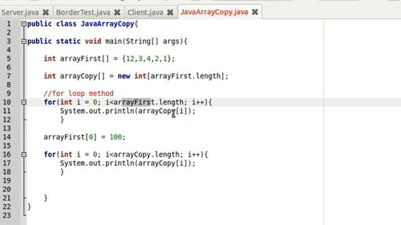The width and height of the screenshot is (401, 225).
Task: Collapse the class fold marker on line 1
Action: (24, 24)
